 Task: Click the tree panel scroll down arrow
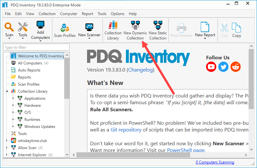coord(67,155)
